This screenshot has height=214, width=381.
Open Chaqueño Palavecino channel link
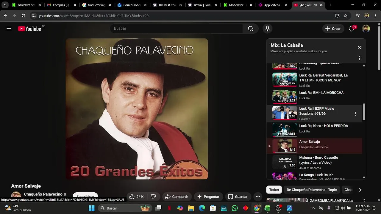(x=43, y=194)
